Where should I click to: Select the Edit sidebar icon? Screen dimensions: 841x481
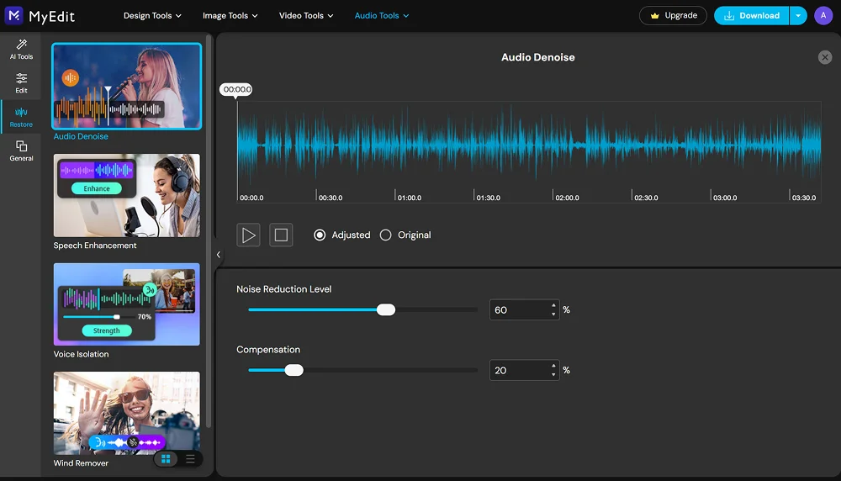21,82
